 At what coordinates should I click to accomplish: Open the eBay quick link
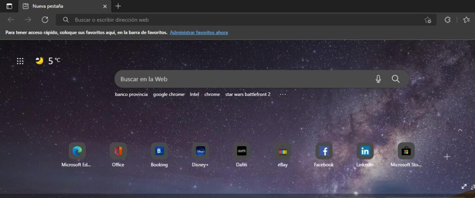point(282,151)
